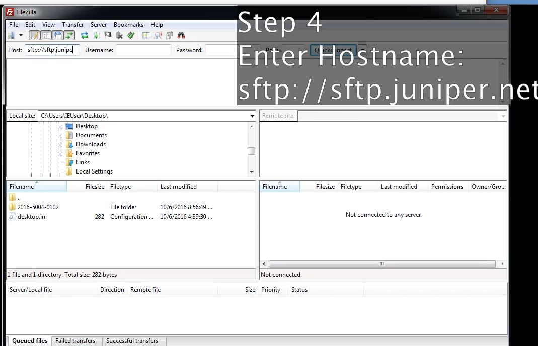
Task: Open the Site Manager dropdown arrow
Action: pyautogui.click(x=21, y=35)
